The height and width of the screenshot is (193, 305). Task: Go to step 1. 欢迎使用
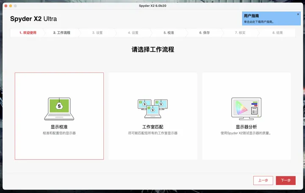[28, 33]
